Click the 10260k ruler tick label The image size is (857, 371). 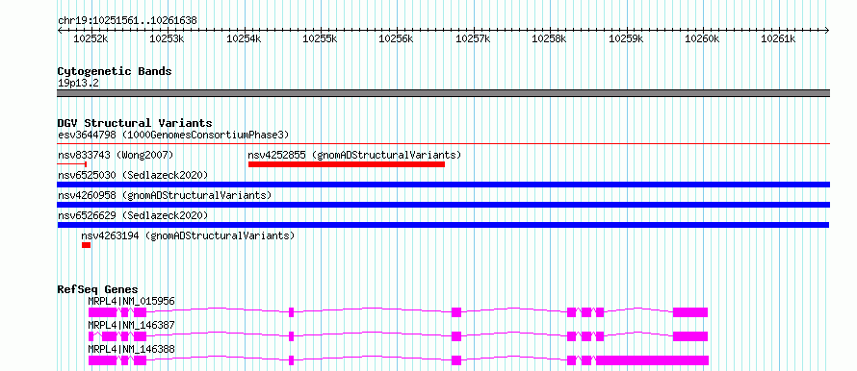point(703,38)
